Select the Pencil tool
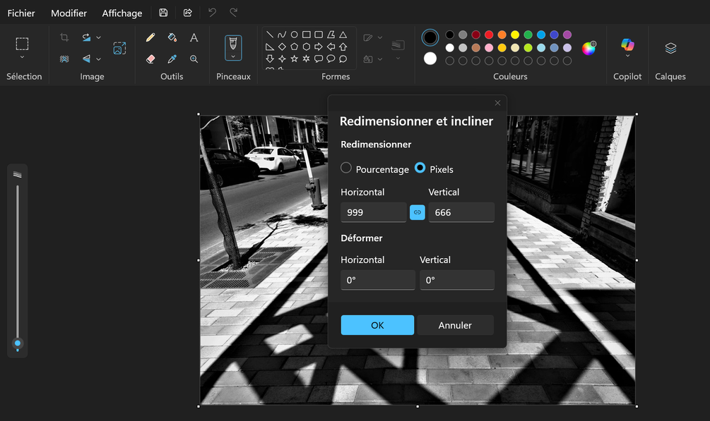The height and width of the screenshot is (421, 710). tap(150, 37)
